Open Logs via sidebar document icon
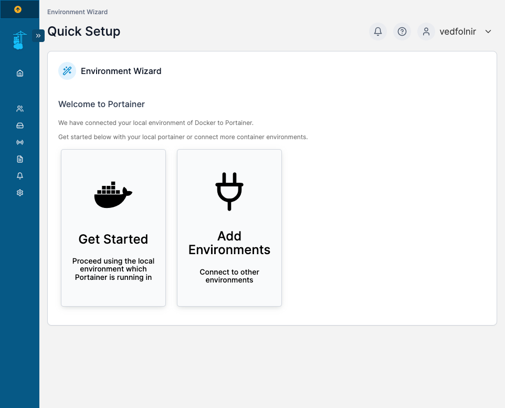Viewport: 505px width, 408px height. click(x=20, y=159)
